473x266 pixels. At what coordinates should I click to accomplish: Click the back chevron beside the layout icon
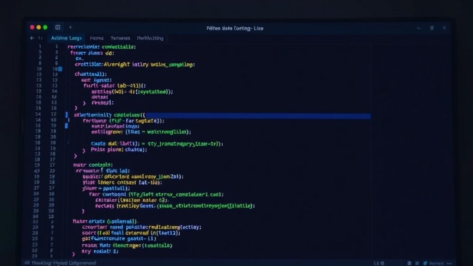pos(70,27)
